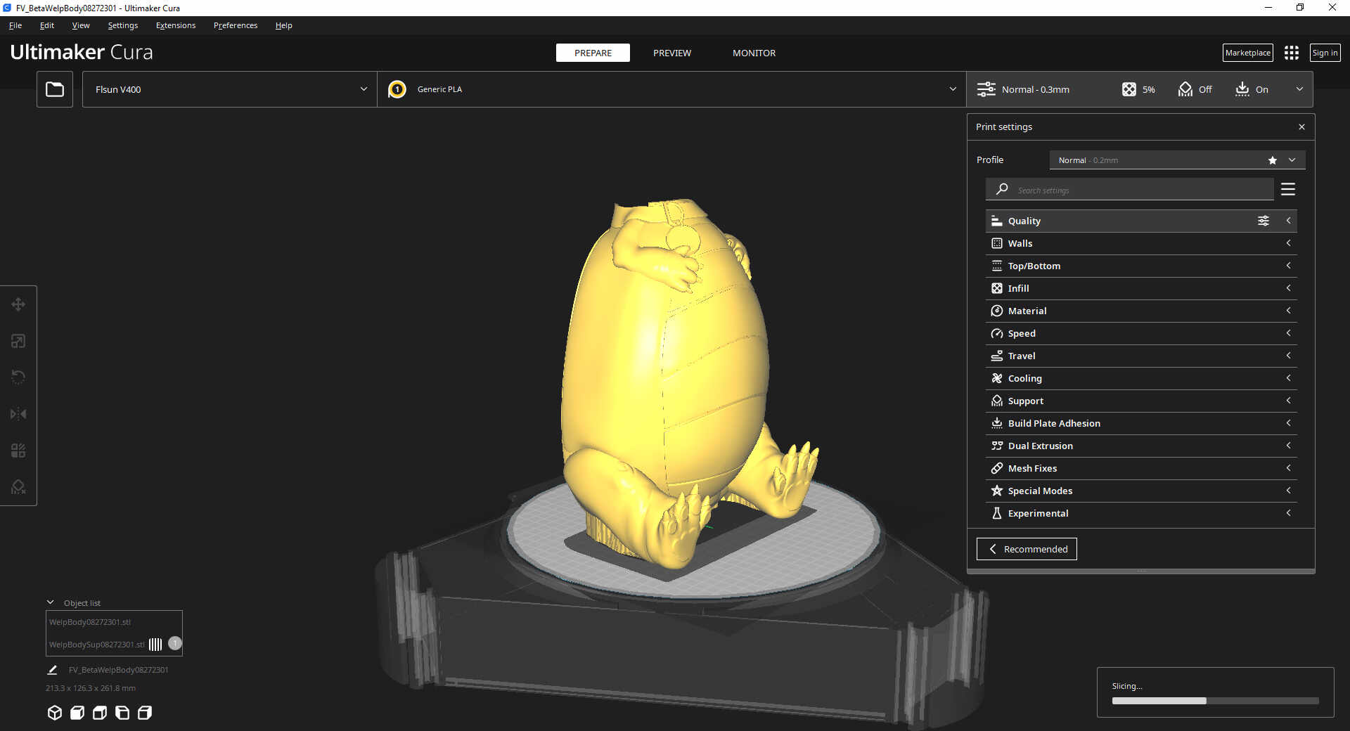1350x731 pixels.
Task: Open the Settings menu
Action: 123,25
